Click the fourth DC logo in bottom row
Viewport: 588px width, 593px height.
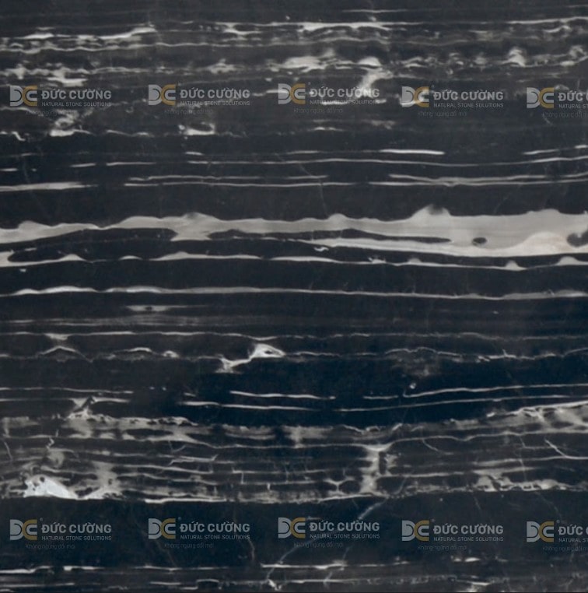[x=415, y=531]
